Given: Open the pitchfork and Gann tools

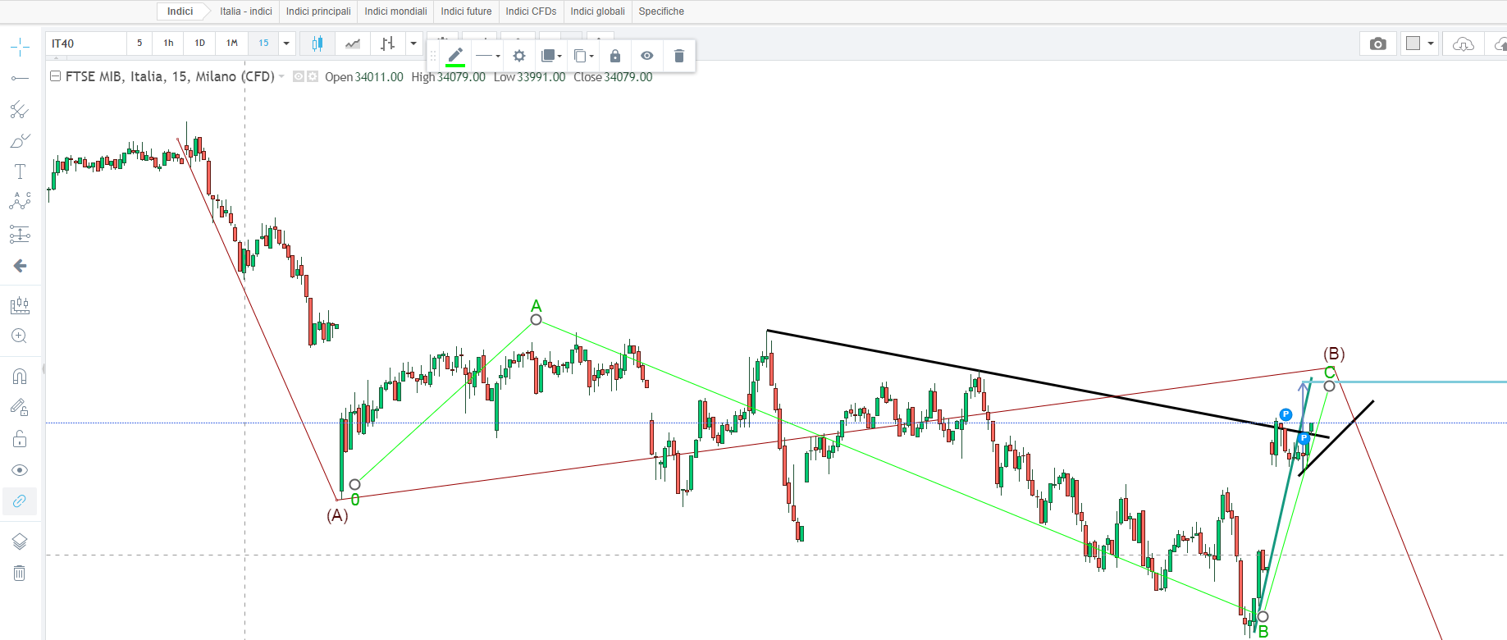Looking at the screenshot, I should [x=20, y=109].
